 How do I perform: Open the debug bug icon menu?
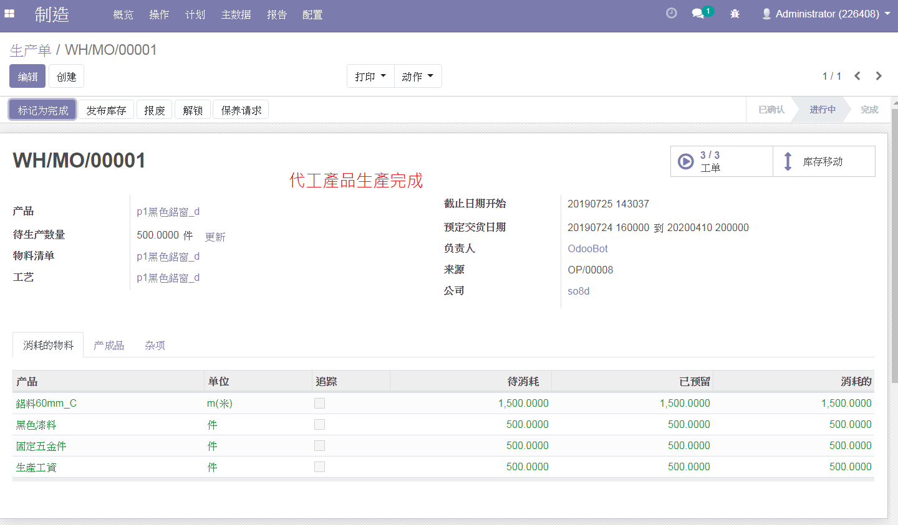(x=735, y=14)
